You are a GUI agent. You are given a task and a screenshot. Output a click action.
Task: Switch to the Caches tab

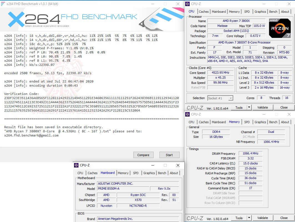[204, 11]
